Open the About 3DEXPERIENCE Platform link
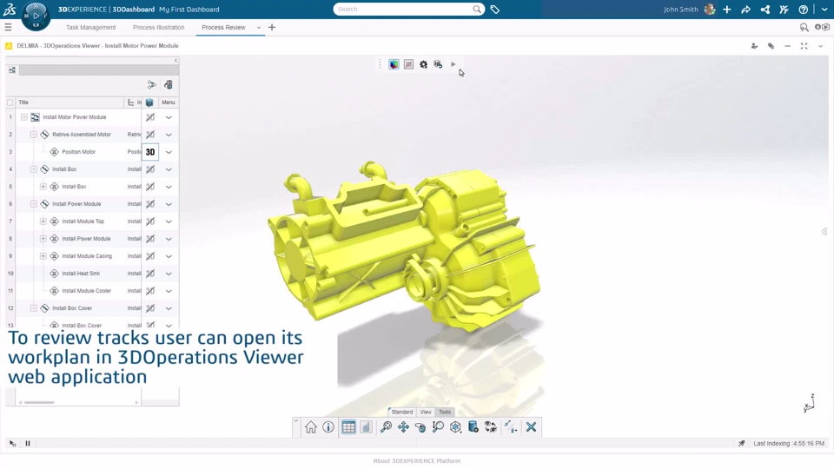Screen dimensions: 834x469 pyautogui.click(x=417, y=461)
